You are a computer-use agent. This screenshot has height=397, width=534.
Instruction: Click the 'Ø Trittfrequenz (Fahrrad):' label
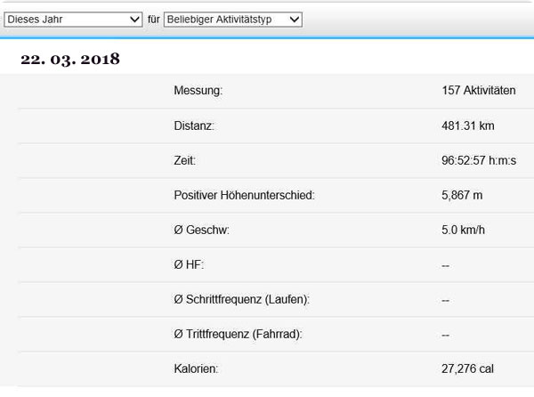pos(238,335)
